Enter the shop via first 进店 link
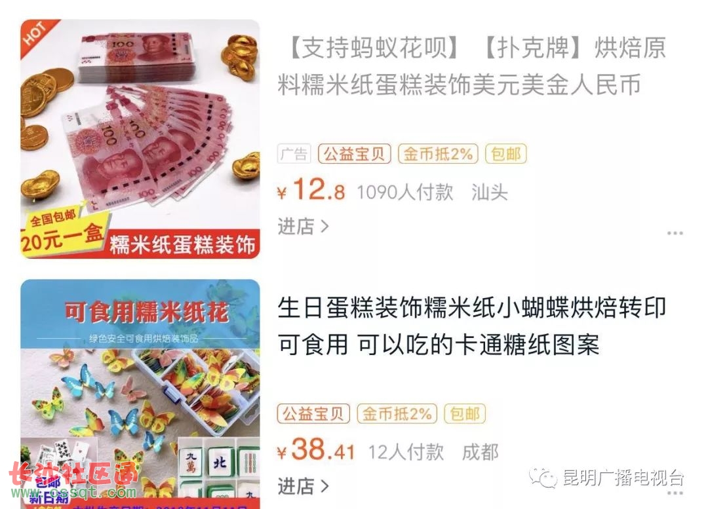Viewport: 708px width, 509px height. pyautogui.click(x=296, y=227)
